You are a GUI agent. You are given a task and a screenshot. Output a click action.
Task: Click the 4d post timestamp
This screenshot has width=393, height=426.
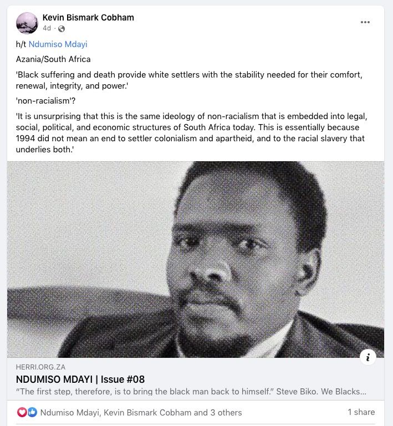click(x=47, y=29)
